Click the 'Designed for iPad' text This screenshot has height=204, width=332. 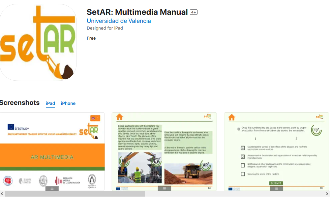click(105, 28)
